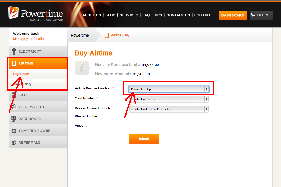Image resolution: width=281 pixels, height=187 pixels.
Task: Open the Select a Card dropdown
Action: coord(169,99)
